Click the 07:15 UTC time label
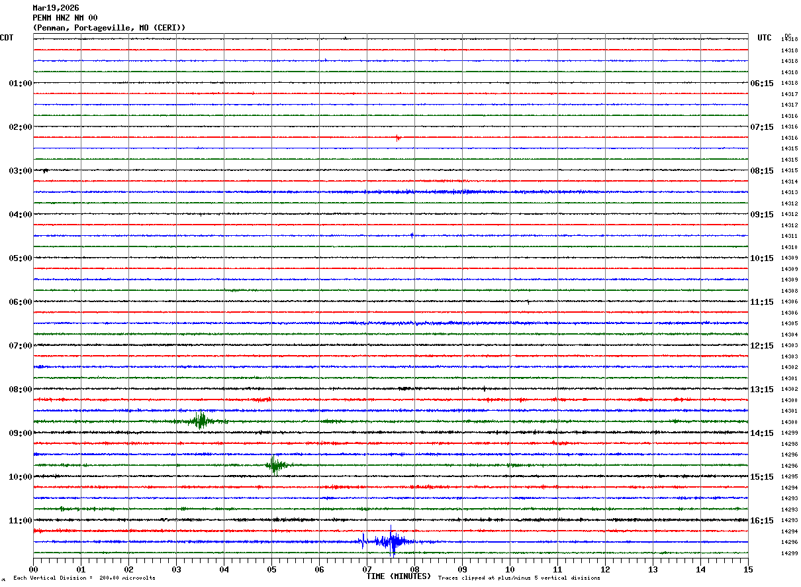 [762, 127]
